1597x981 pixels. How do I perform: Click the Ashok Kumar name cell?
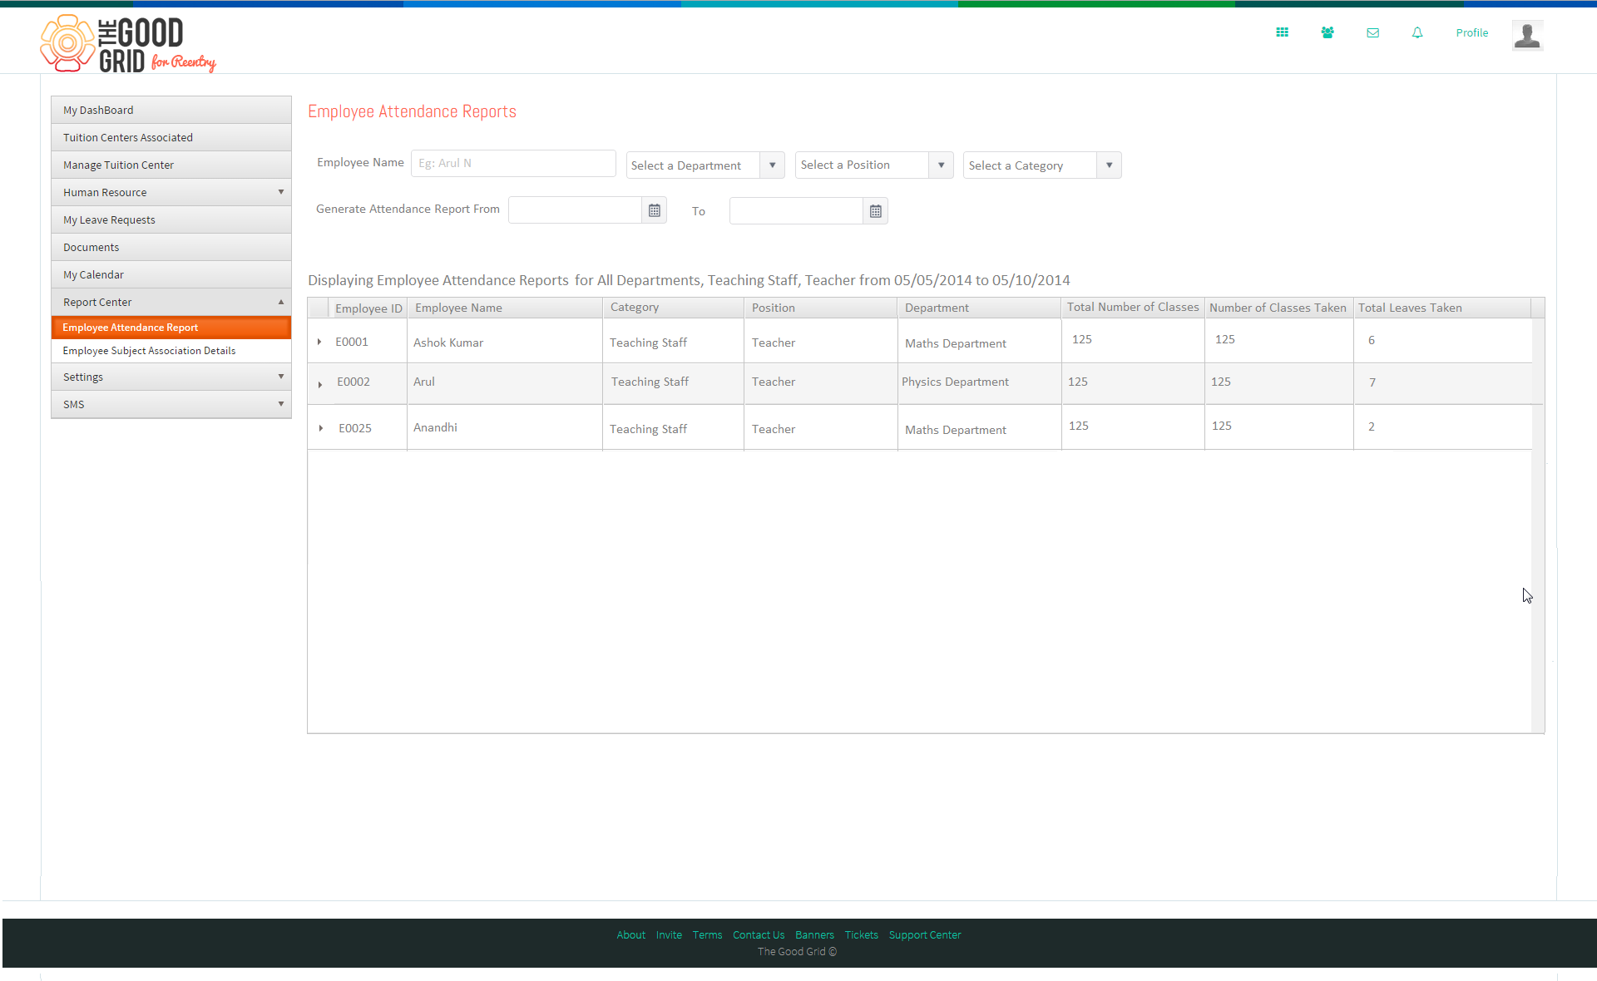tap(505, 342)
